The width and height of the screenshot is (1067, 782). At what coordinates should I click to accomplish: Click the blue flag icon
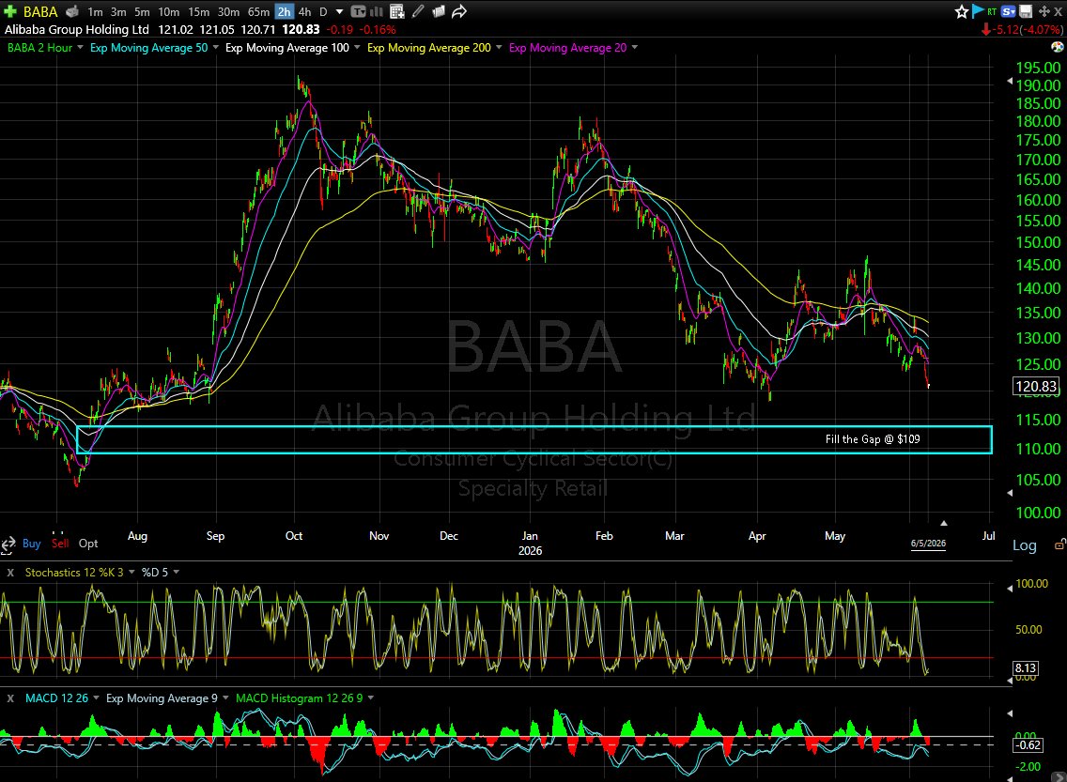pyautogui.click(x=978, y=11)
